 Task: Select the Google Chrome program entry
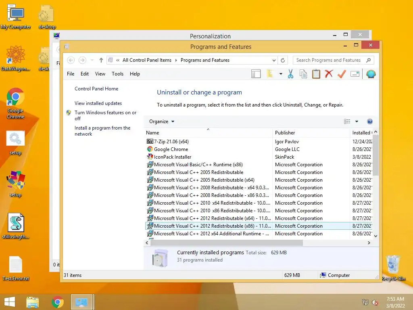point(171,149)
